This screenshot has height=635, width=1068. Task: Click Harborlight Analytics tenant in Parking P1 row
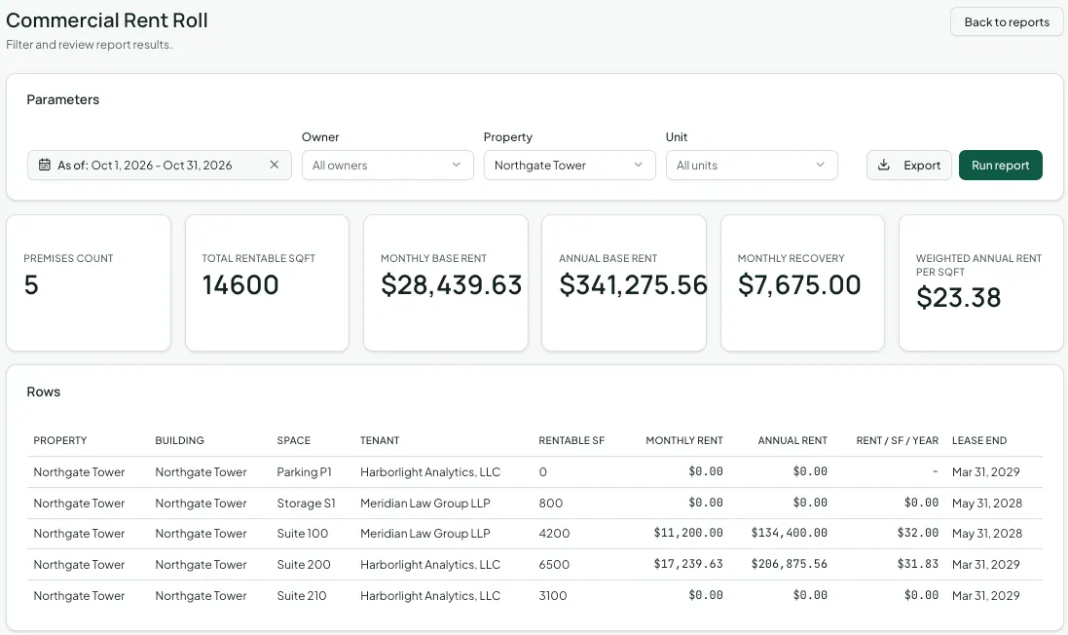pos(429,471)
